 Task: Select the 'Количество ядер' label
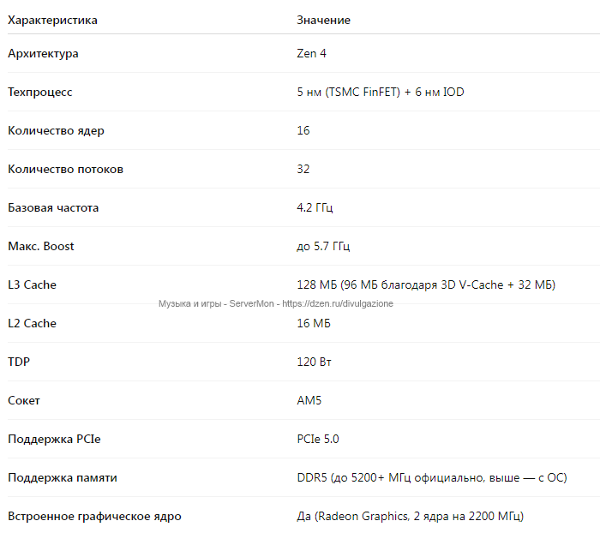tap(56, 131)
